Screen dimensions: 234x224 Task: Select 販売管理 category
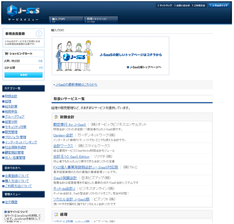point(11,132)
